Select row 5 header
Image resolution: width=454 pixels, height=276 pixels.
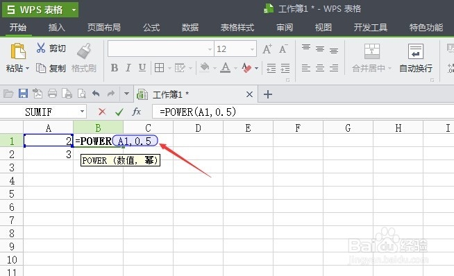point(12,193)
